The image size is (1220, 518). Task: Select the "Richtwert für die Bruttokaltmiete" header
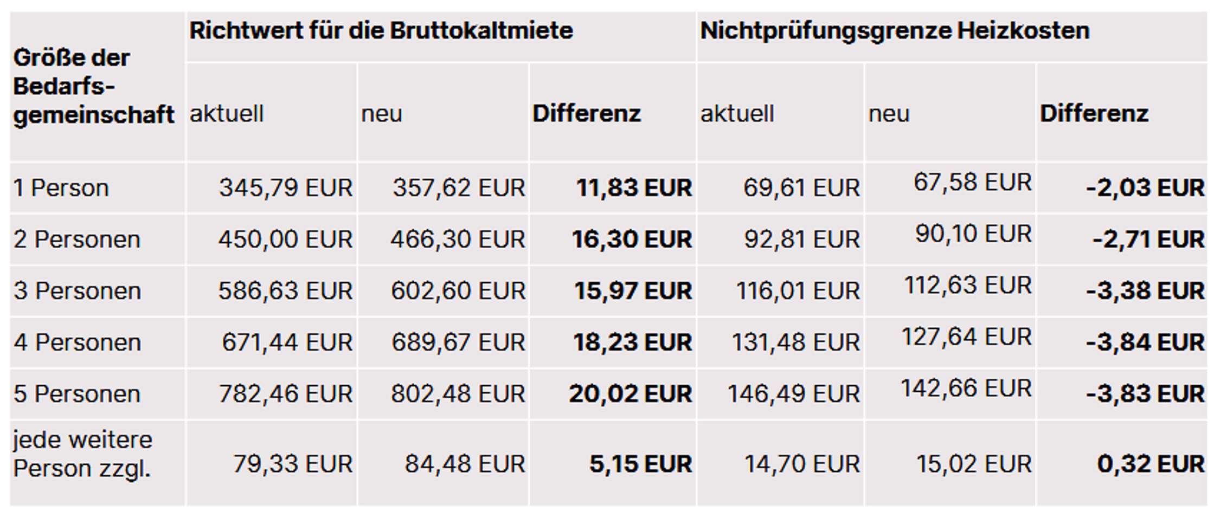(381, 31)
